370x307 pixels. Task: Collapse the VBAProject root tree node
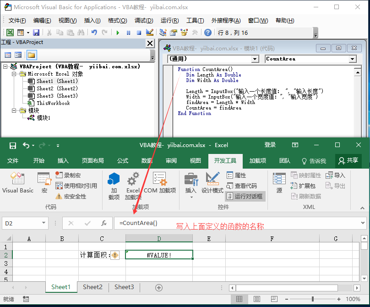[5, 66]
